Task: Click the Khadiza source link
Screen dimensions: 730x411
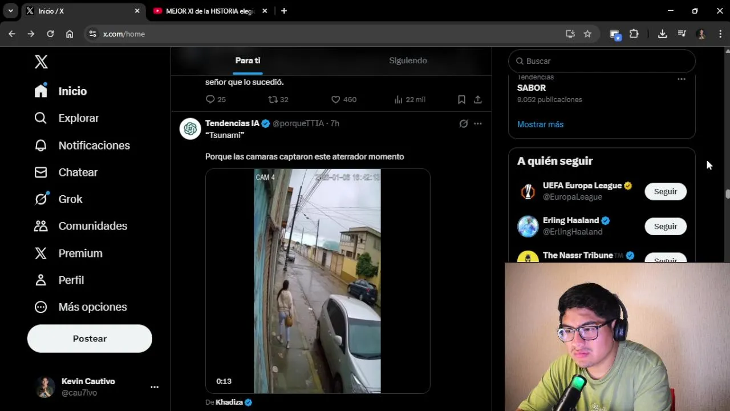Action: pos(229,402)
